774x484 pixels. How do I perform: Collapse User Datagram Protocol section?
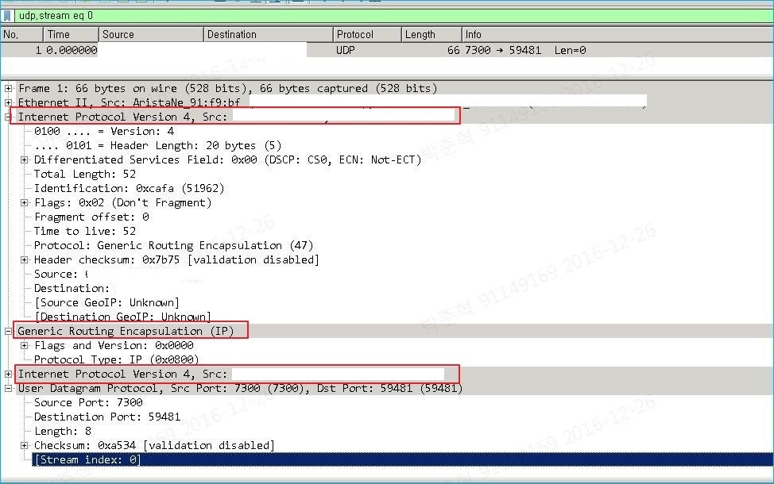[x=9, y=388]
